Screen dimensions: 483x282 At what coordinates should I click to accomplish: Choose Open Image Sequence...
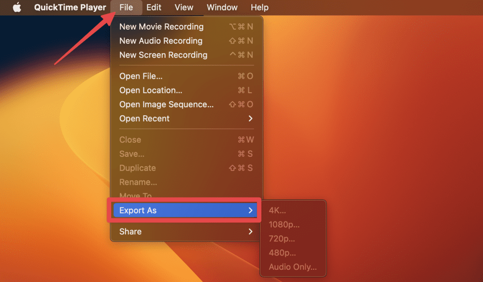point(186,104)
